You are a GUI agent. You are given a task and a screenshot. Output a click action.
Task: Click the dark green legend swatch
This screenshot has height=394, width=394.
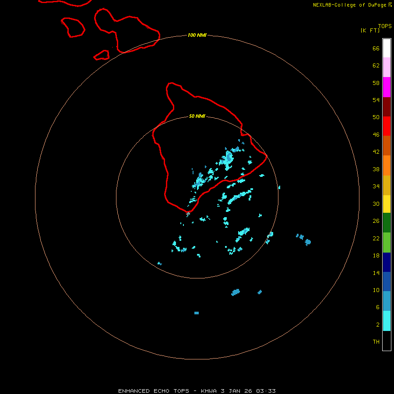point(387,223)
